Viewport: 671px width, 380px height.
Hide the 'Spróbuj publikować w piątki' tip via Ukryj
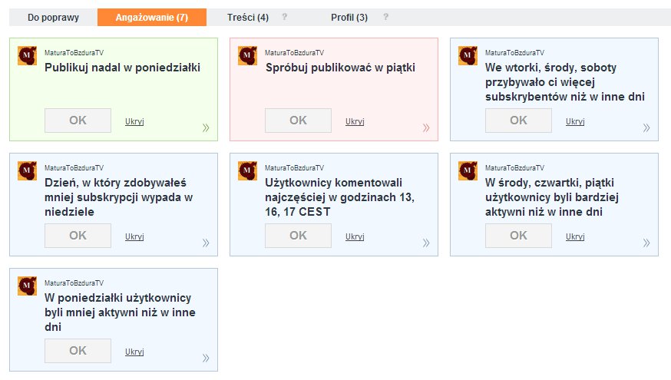355,121
